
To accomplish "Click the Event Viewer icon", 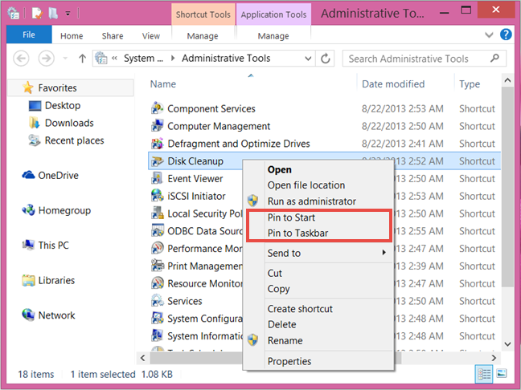I will click(157, 178).
